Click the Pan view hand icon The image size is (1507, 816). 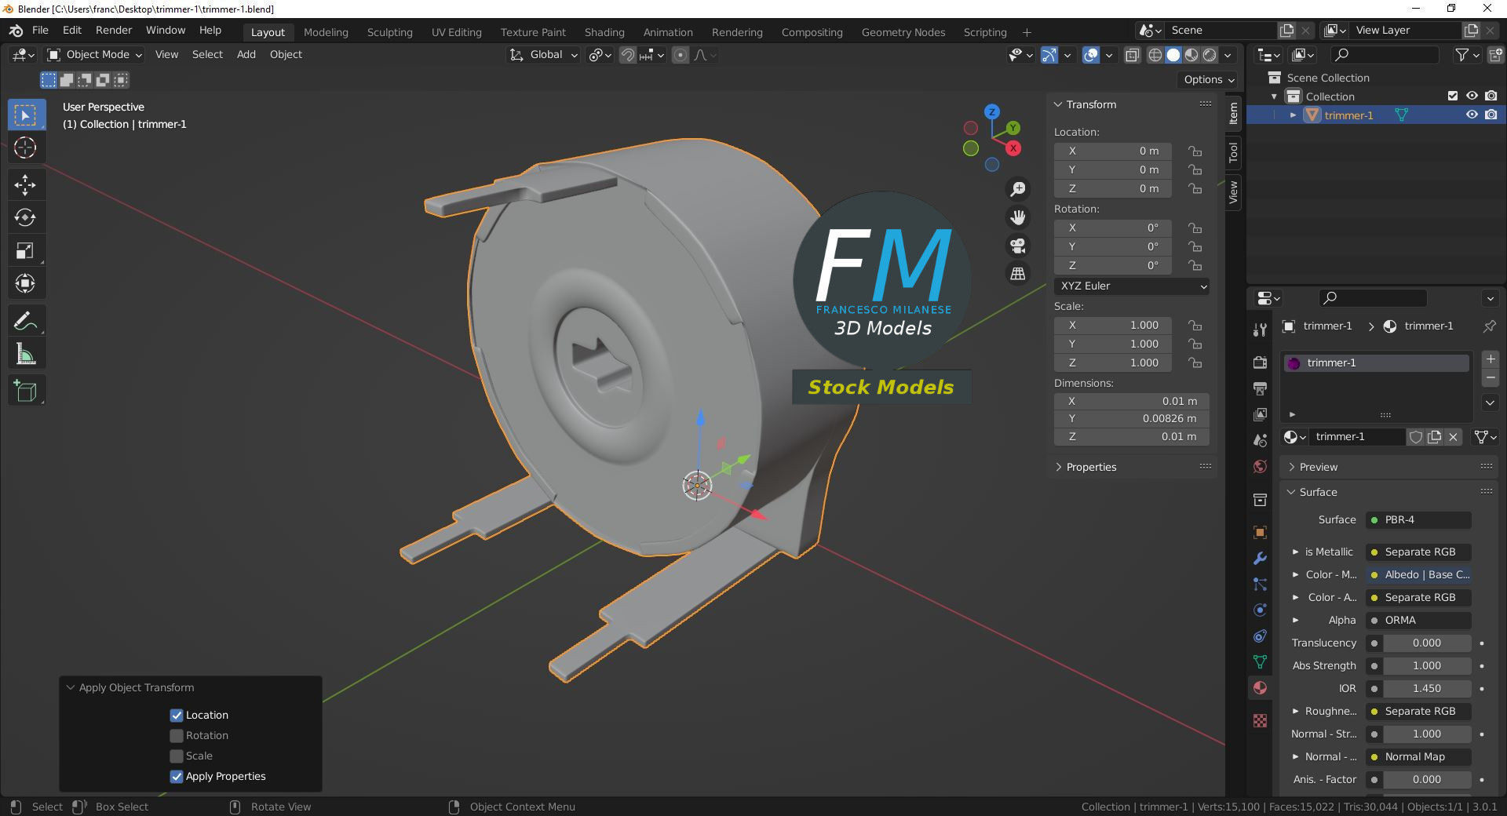click(1018, 217)
